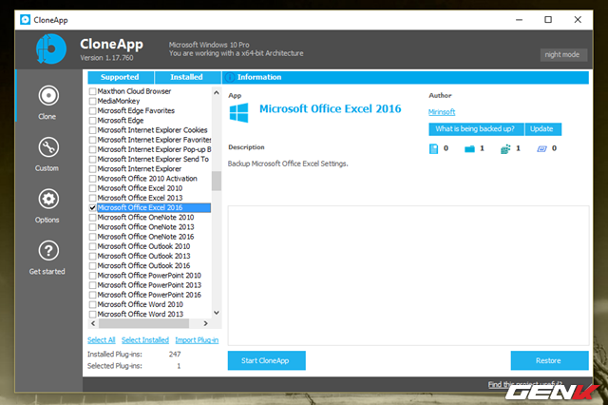Select Microsoft Edge in the list
Screen dimensions: 608x405
[x=121, y=121]
